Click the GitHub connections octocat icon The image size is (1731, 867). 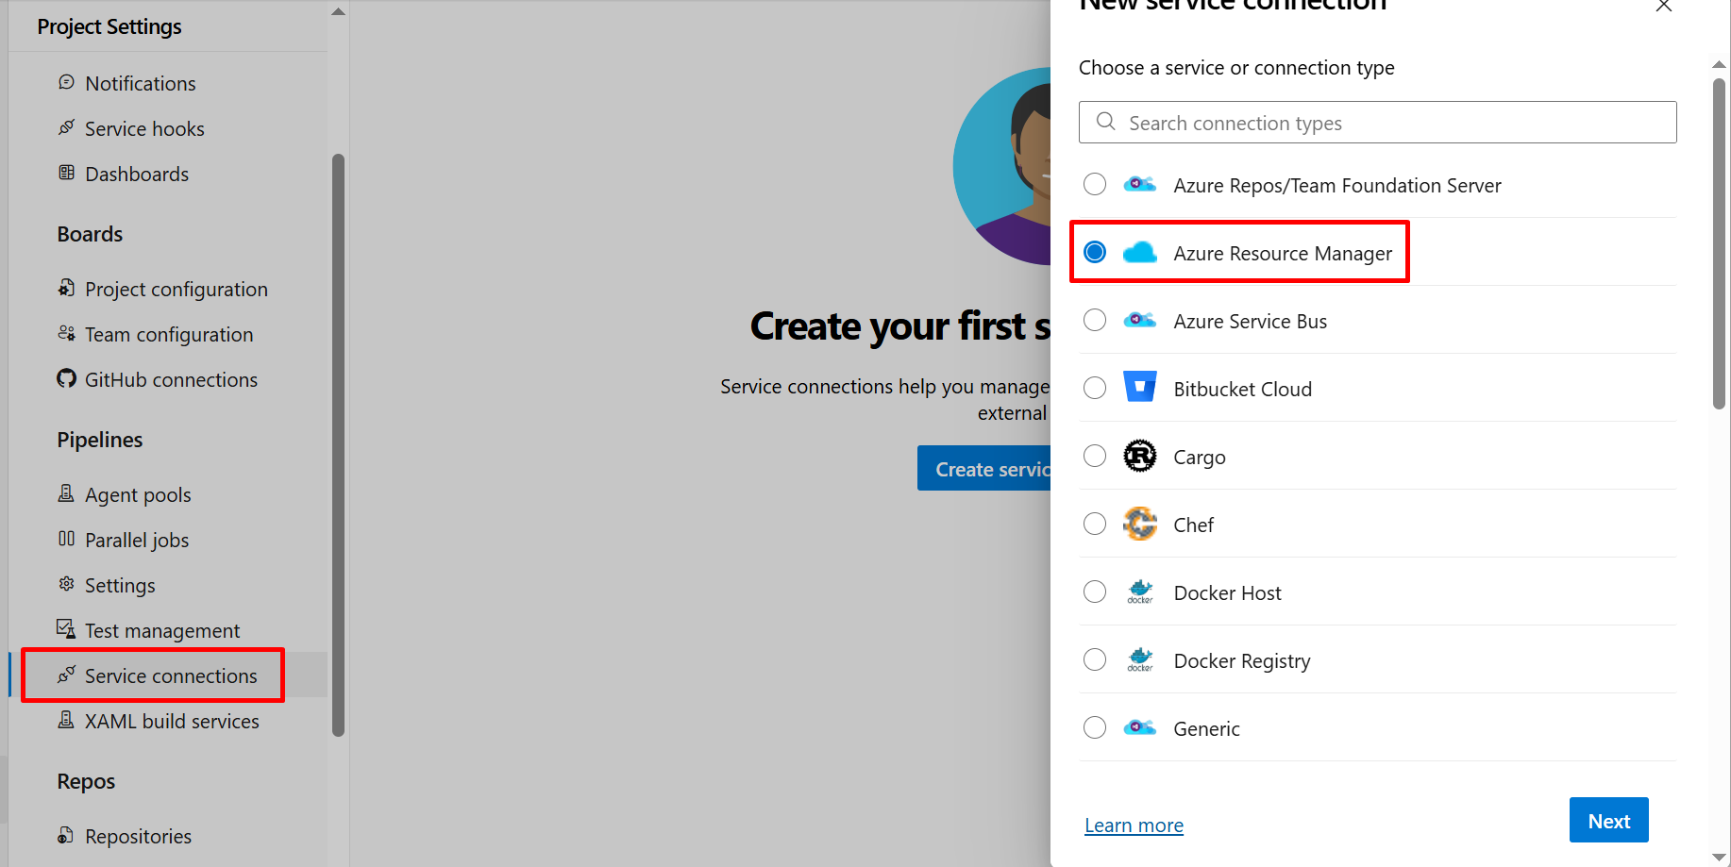(66, 379)
